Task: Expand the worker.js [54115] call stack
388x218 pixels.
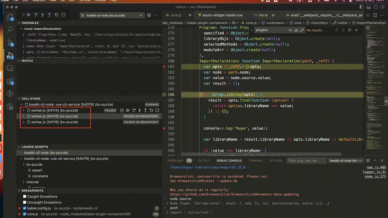Action: tap(24, 116)
